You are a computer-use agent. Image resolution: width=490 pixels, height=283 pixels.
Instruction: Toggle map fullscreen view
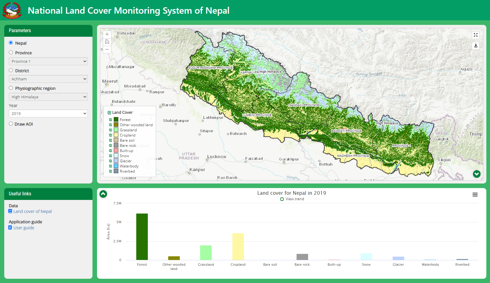tap(476, 35)
